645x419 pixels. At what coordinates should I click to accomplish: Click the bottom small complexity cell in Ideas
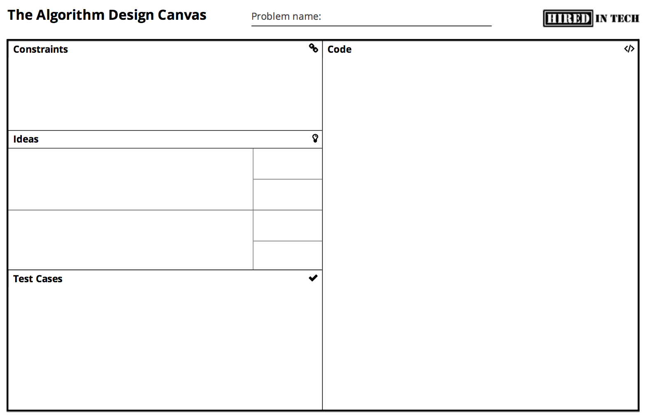pos(288,255)
